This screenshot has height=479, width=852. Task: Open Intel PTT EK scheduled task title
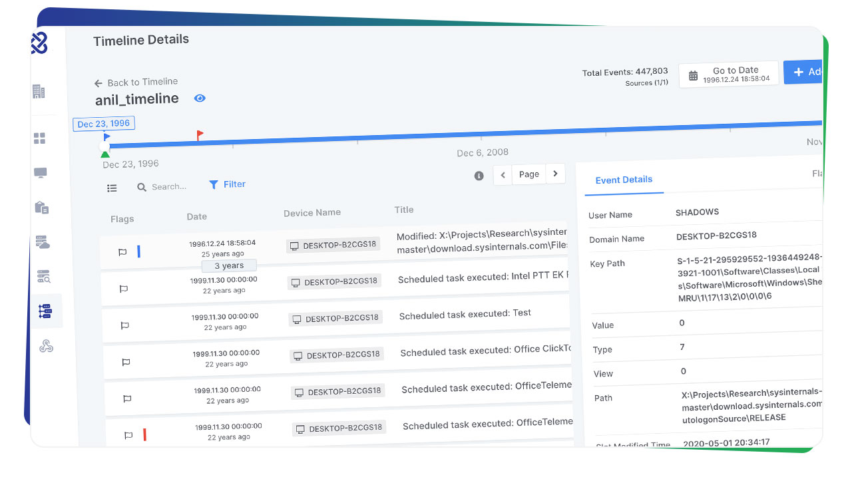484,277
